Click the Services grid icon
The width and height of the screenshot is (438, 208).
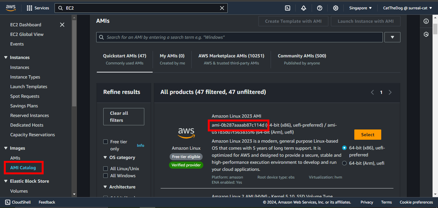coord(29,8)
